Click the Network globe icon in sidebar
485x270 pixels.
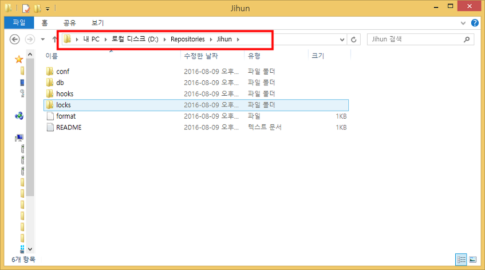pos(19,116)
